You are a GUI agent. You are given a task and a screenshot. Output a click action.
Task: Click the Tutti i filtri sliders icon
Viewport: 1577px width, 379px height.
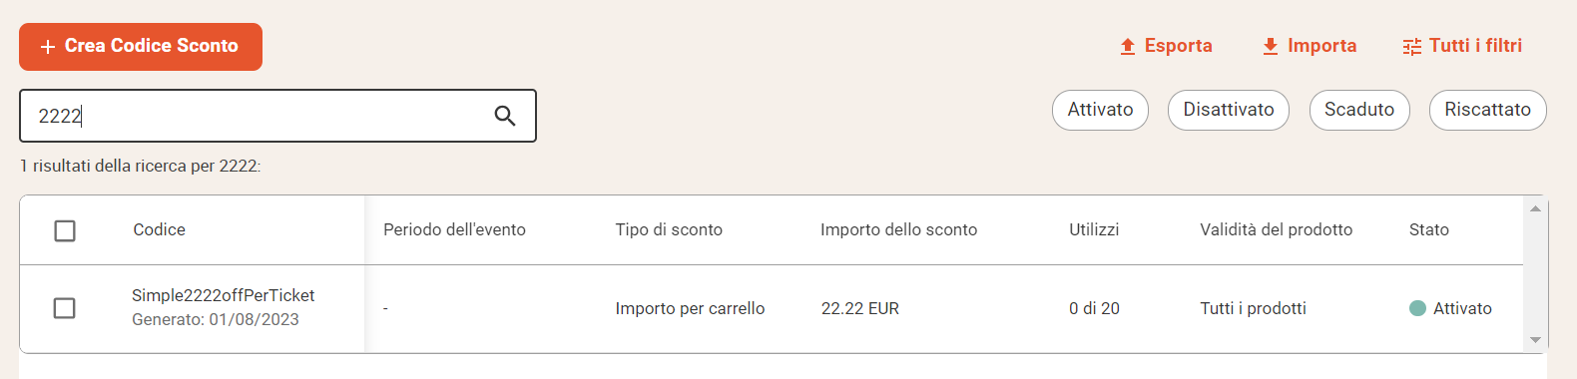point(1412,46)
